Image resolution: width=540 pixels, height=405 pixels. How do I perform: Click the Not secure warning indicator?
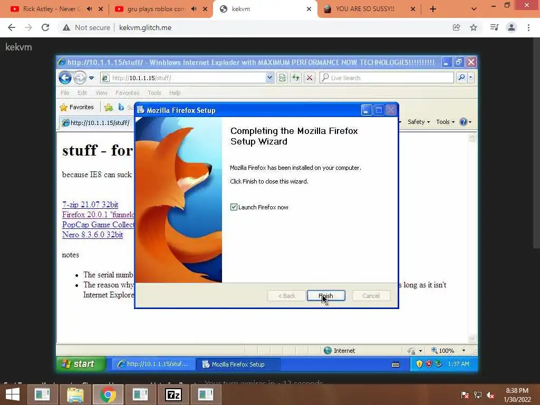pos(86,27)
